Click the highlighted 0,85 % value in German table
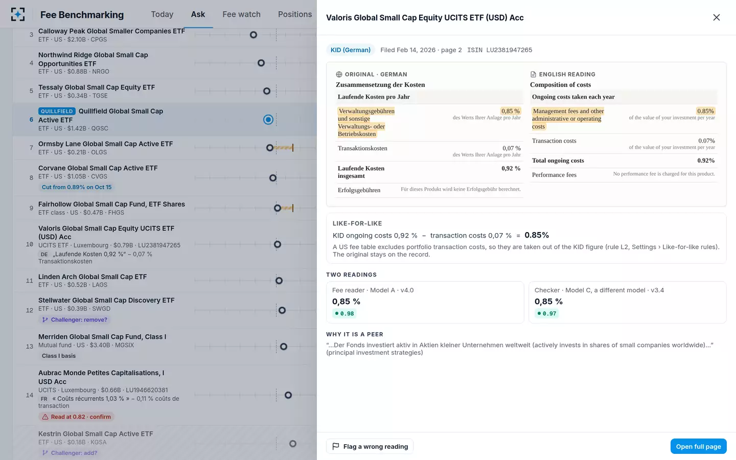The height and width of the screenshot is (460, 736). [x=510, y=111]
